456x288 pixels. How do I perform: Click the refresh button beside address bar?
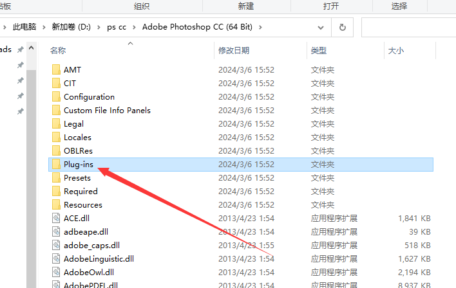[343, 27]
